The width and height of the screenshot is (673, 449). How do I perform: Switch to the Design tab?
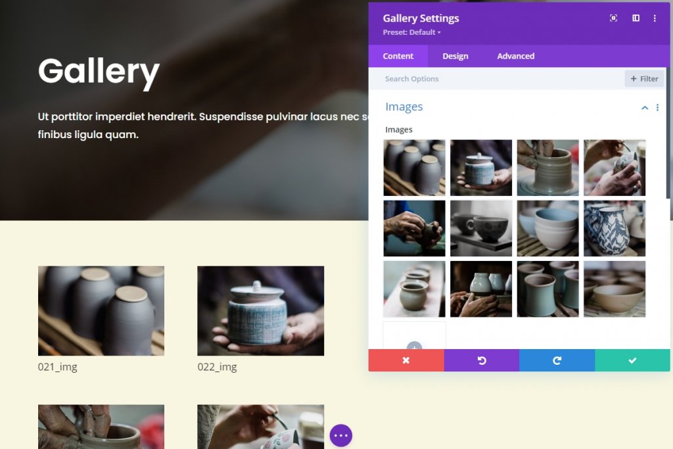click(x=455, y=56)
